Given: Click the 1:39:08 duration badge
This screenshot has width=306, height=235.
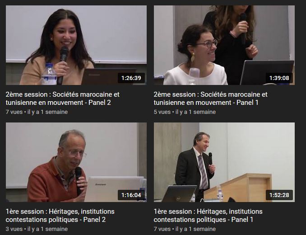Looking at the screenshot, I should (279, 78).
